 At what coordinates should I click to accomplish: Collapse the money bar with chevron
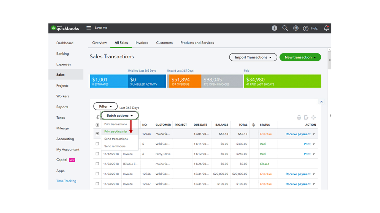pos(321,102)
